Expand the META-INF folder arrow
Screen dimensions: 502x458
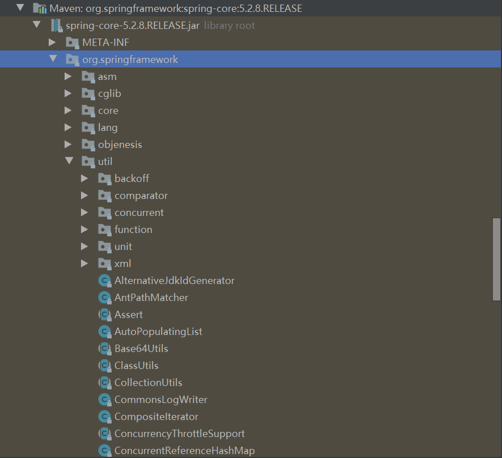[x=52, y=43]
